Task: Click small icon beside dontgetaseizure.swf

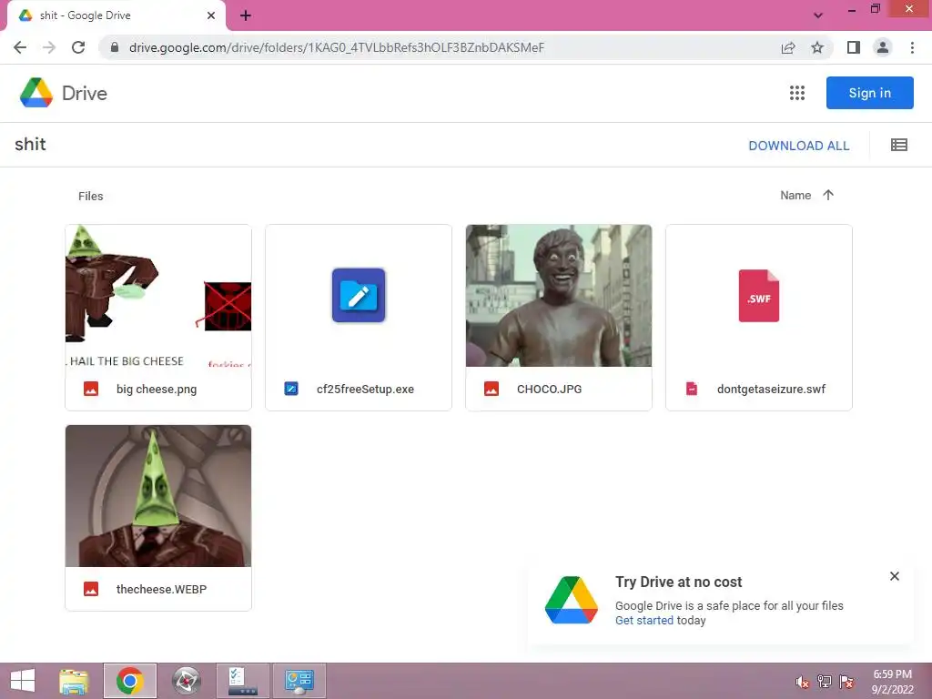Action: (692, 390)
